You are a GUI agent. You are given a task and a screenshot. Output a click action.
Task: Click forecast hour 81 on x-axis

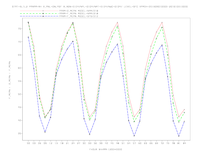pyautogui.click(x=179, y=143)
